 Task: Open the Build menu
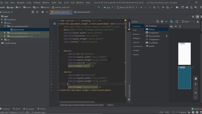click(x=54, y=3)
